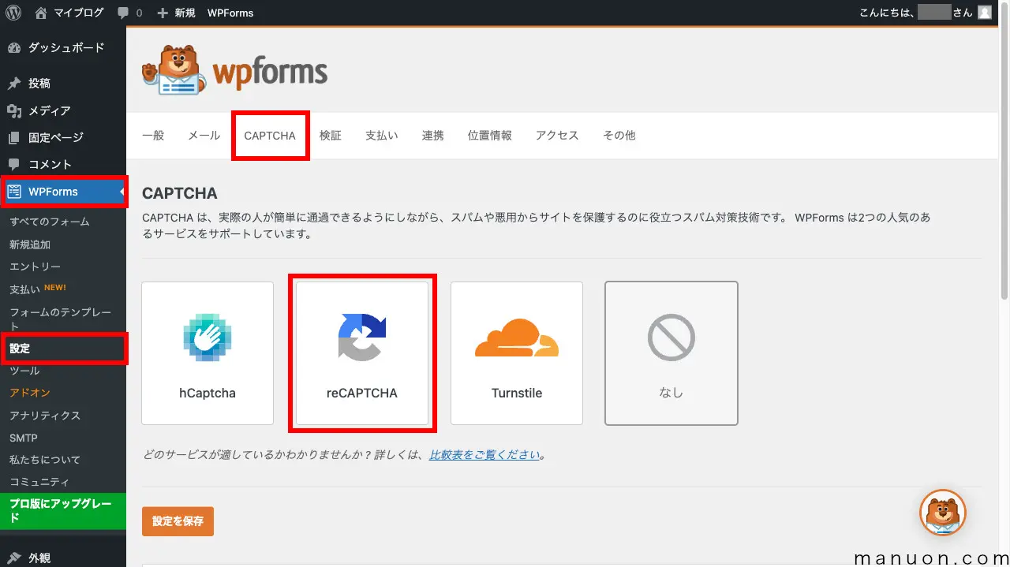Select the なし CAPTCHA option
Screen dimensions: 1010x567
coord(671,353)
